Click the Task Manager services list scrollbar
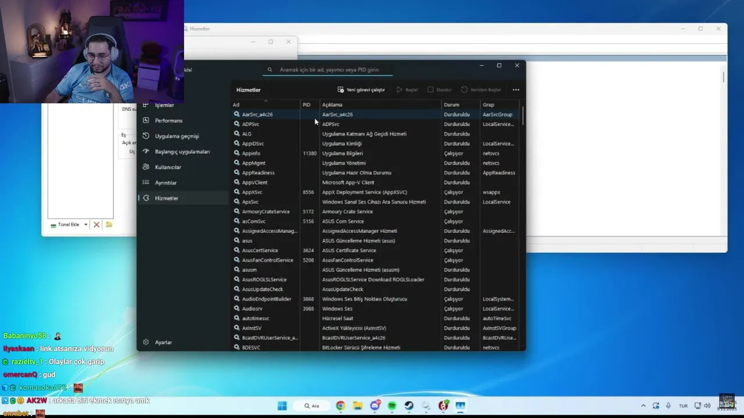 523,116
